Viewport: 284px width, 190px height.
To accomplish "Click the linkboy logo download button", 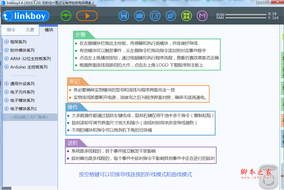I will [x=26, y=16].
